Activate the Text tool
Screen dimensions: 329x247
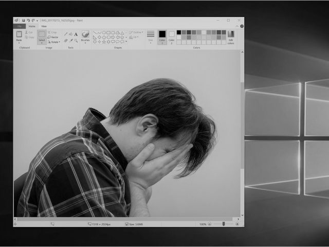pos(76,34)
